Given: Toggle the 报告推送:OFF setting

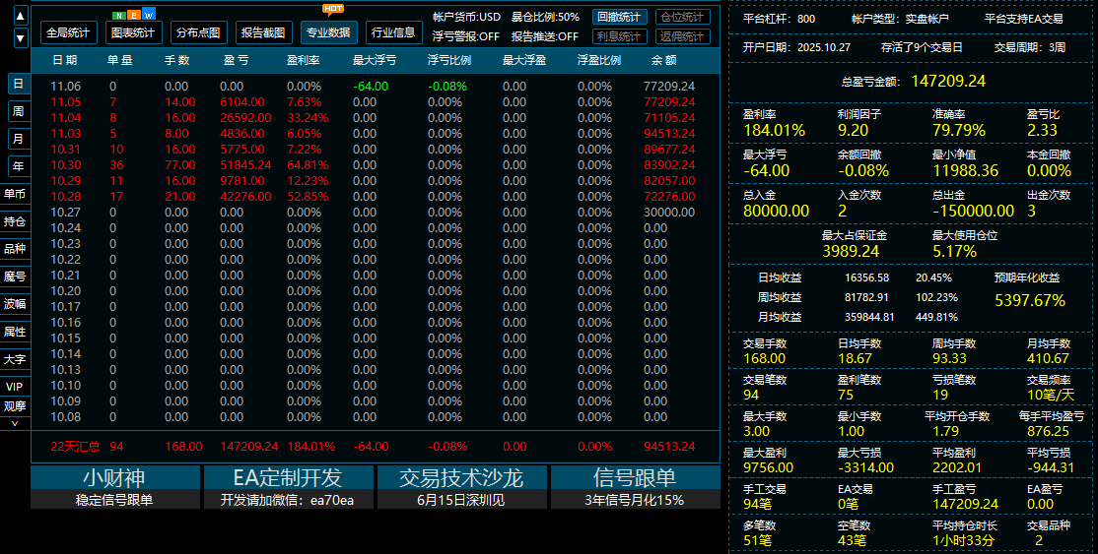Looking at the screenshot, I should tap(545, 36).
